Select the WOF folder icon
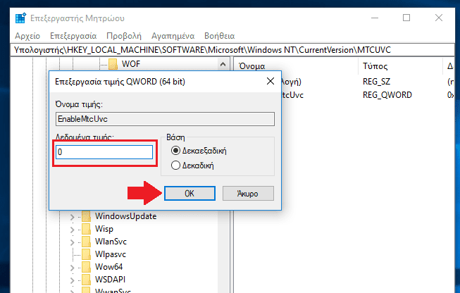460x293 pixels. click(113, 64)
